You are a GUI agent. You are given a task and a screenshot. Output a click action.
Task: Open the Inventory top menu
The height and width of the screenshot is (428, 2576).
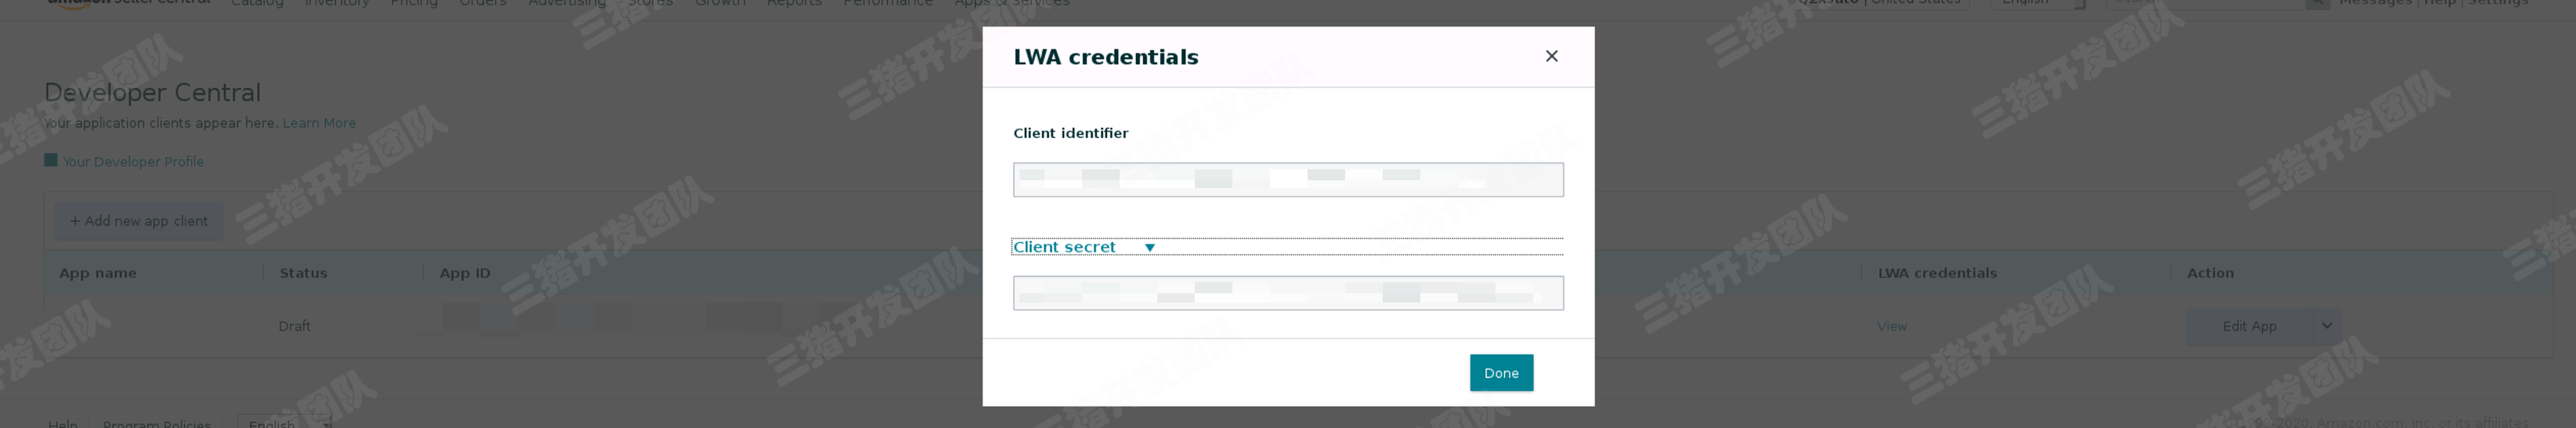point(336,3)
